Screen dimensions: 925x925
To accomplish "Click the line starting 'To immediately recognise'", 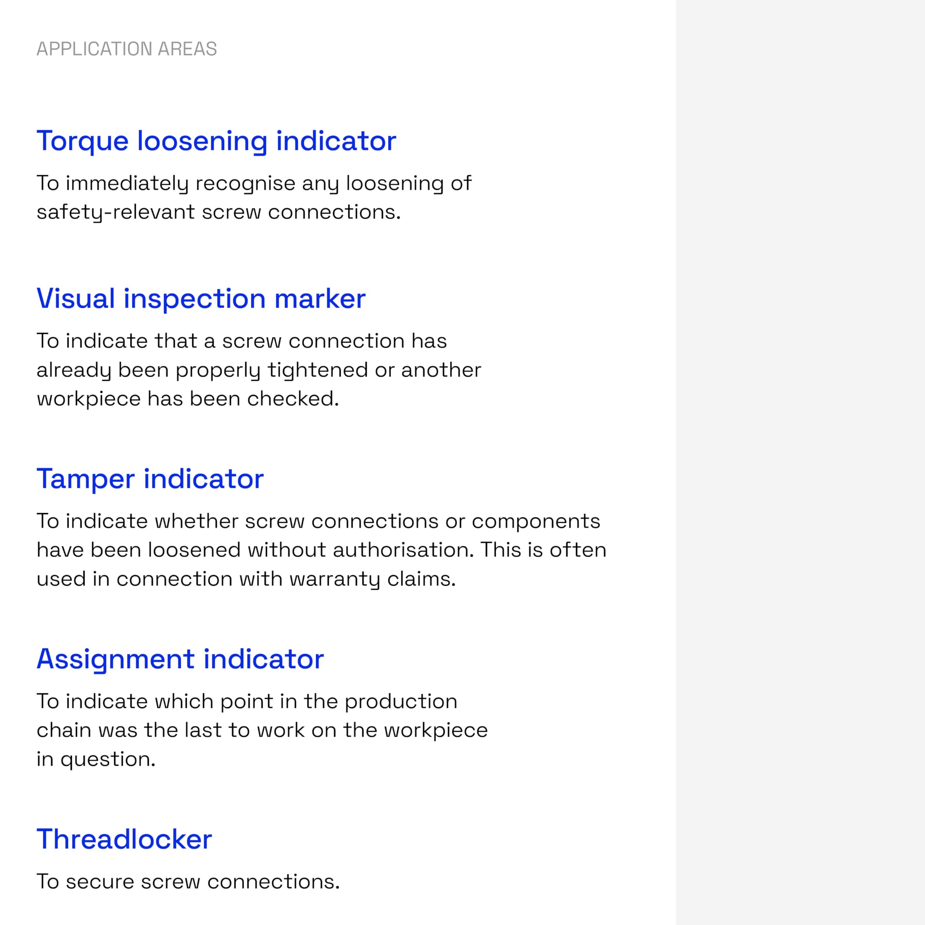I will point(254,183).
